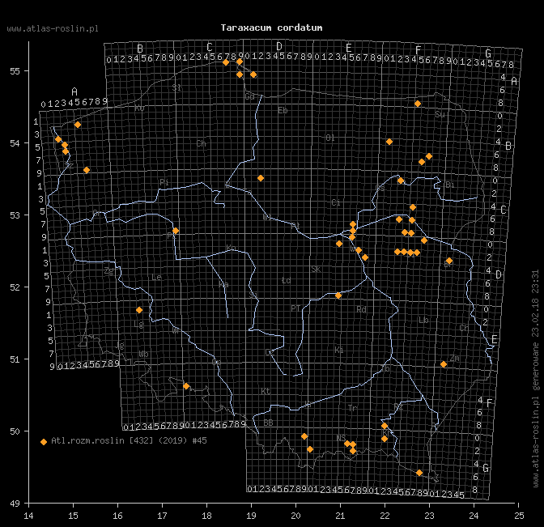Click longitude axis label 14
Image resolution: width=544 pixels, height=527 pixels.
(29, 516)
